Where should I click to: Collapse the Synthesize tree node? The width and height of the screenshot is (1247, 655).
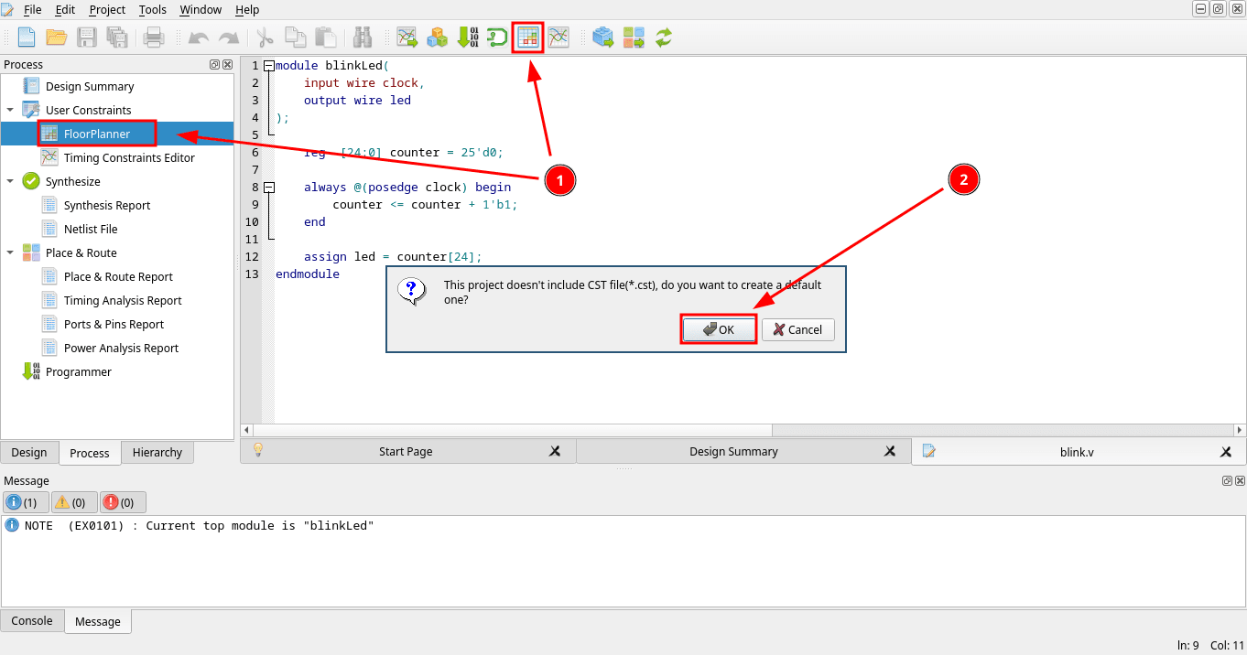click(x=10, y=181)
